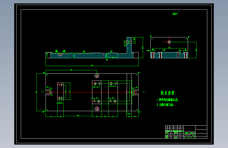
Task: Select the circular hole in the end view
Action: pyautogui.click(x=169, y=42)
